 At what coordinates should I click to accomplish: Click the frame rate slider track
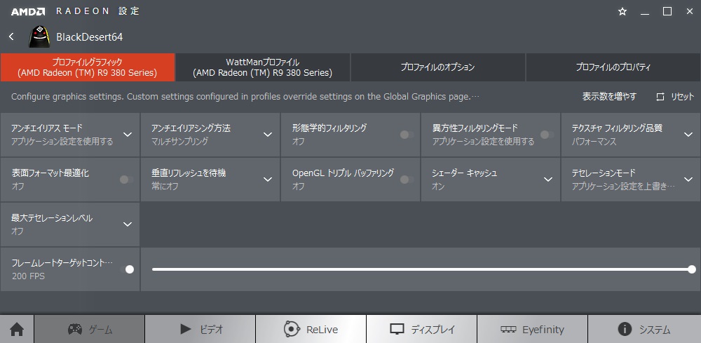421,269
